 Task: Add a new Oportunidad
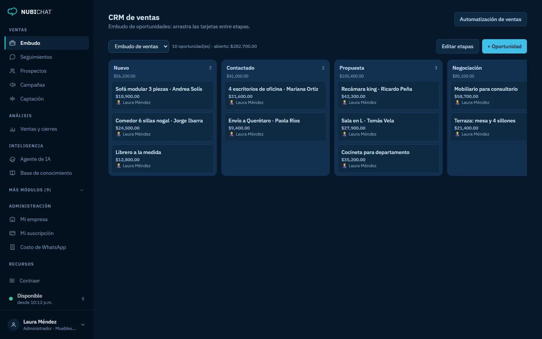tap(504, 46)
